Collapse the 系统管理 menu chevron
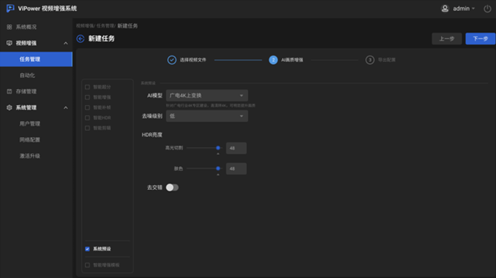Screen dimensions: 496x278 (x=66, y=108)
